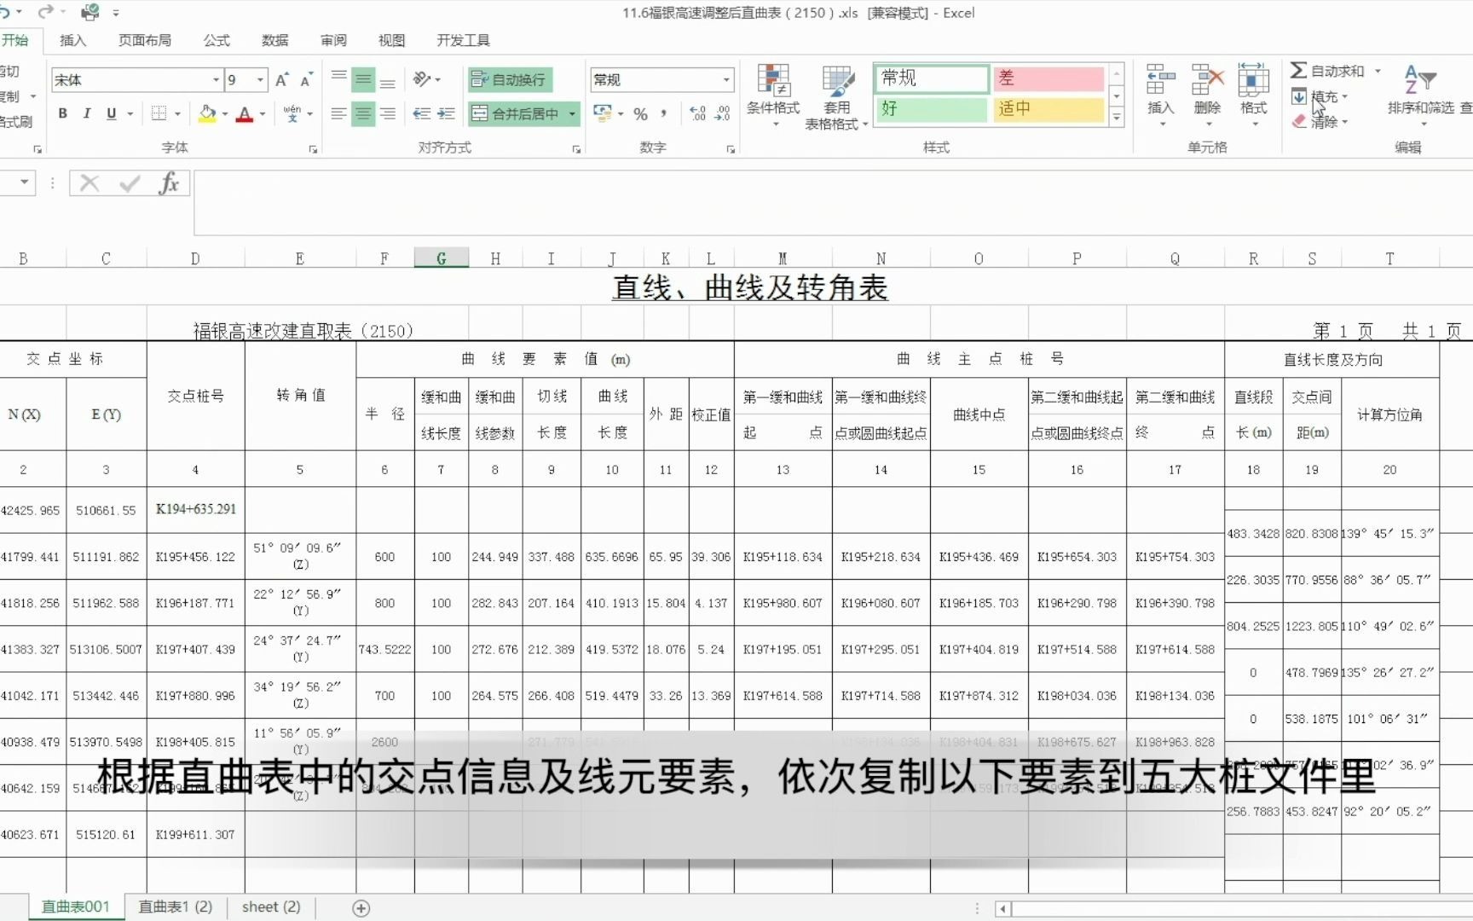The width and height of the screenshot is (1473, 921).
Task: Open alignment dialog launcher
Action: coord(576,149)
